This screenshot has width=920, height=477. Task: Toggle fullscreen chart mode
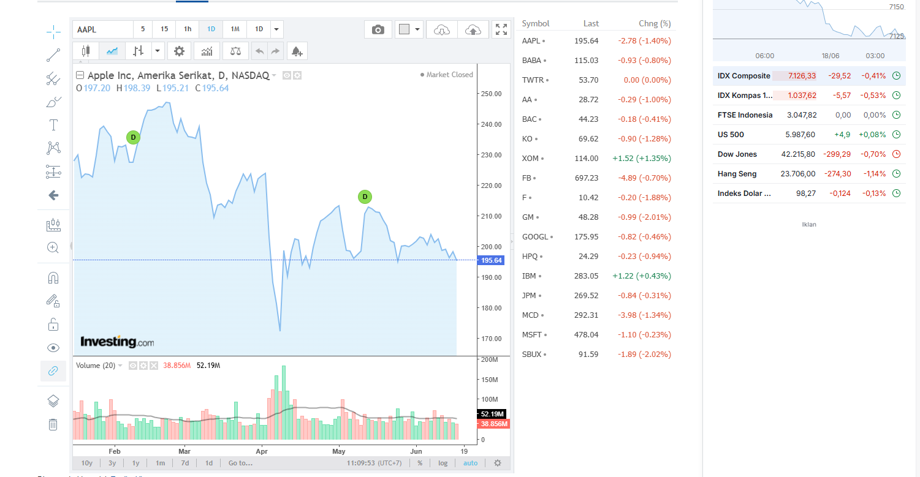point(501,29)
